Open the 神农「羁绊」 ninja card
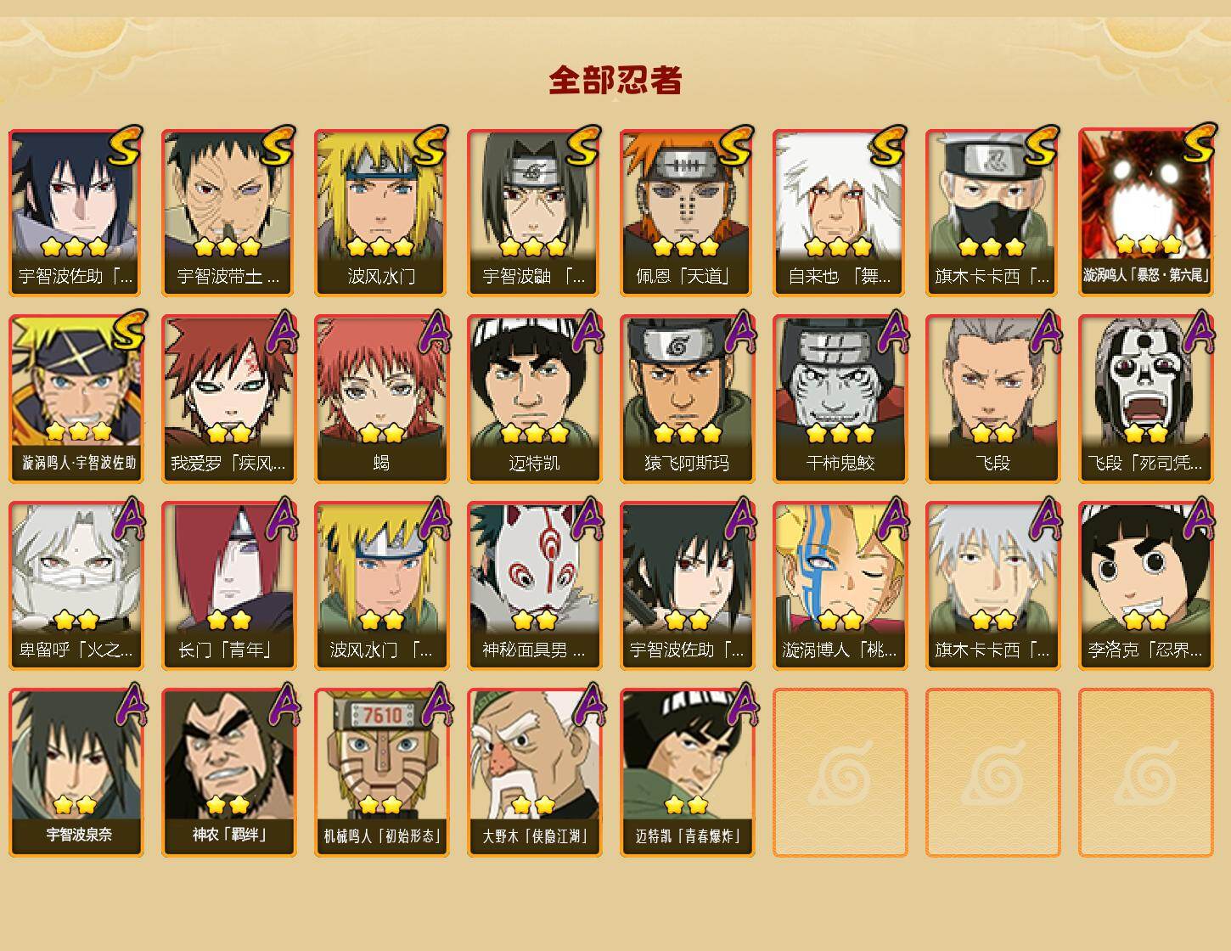This screenshot has width=1231, height=951. point(228,772)
